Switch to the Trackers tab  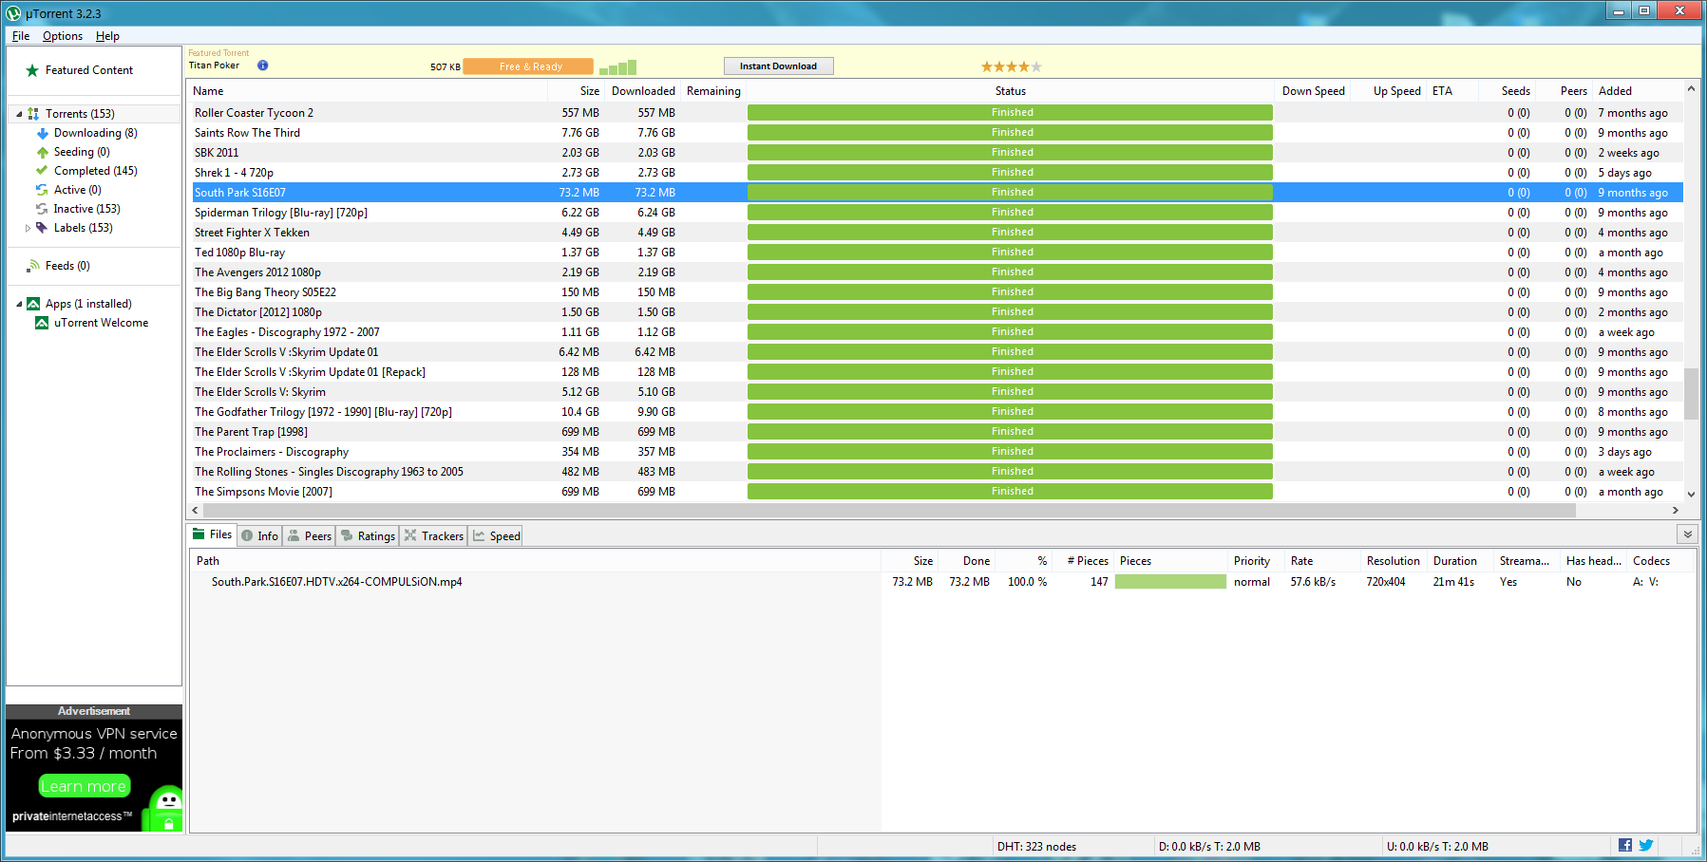[434, 536]
